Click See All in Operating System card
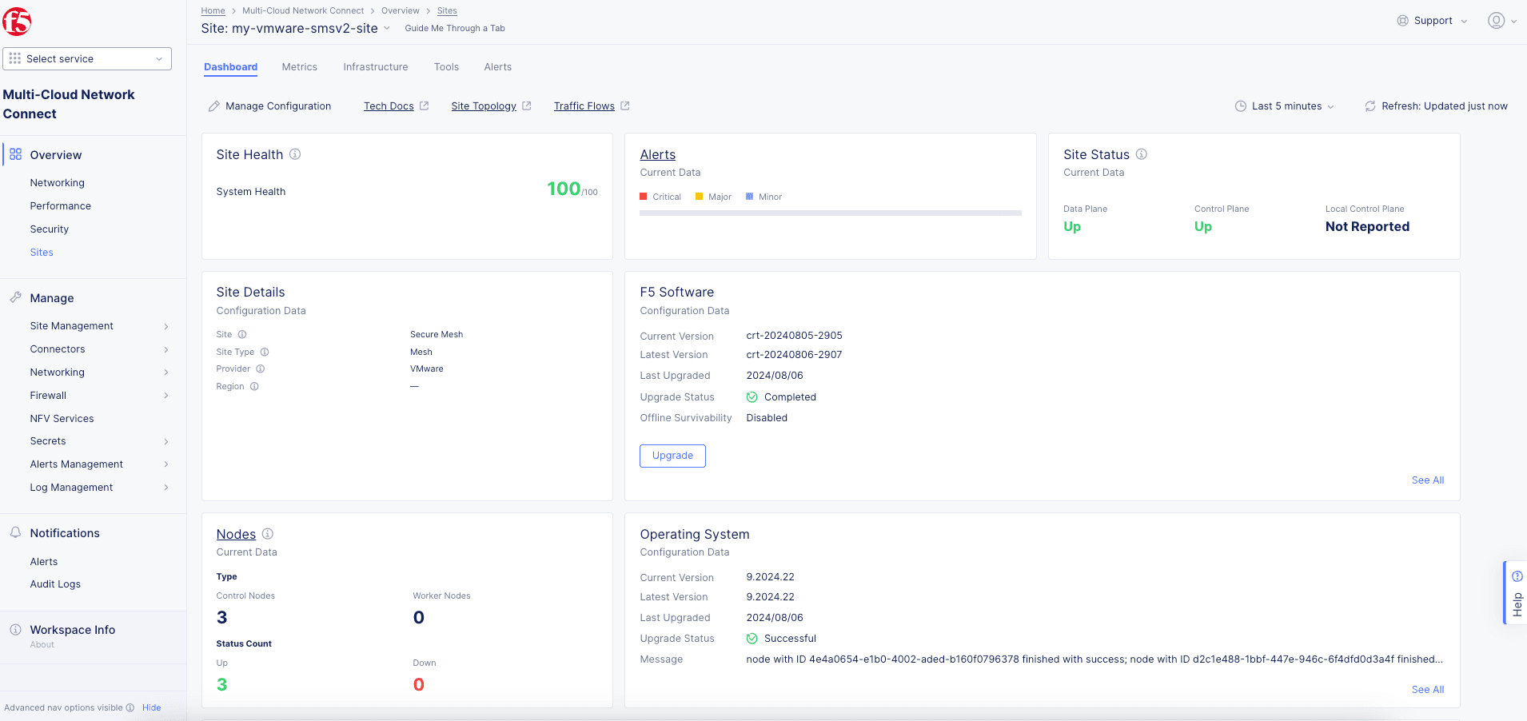The height and width of the screenshot is (721, 1527). tap(1428, 690)
